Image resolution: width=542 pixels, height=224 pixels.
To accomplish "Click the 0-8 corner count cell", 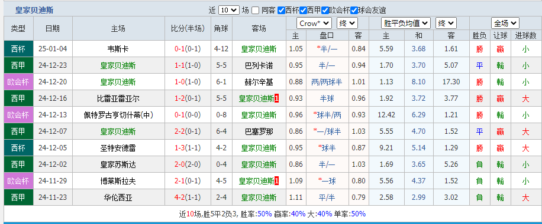I will coord(221,115).
